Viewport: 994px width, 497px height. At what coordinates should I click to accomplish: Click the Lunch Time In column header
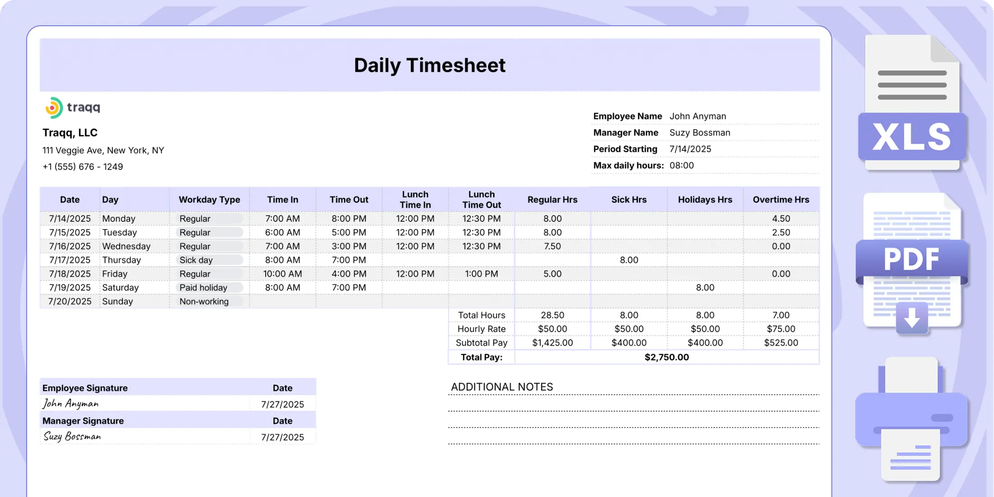pos(415,200)
